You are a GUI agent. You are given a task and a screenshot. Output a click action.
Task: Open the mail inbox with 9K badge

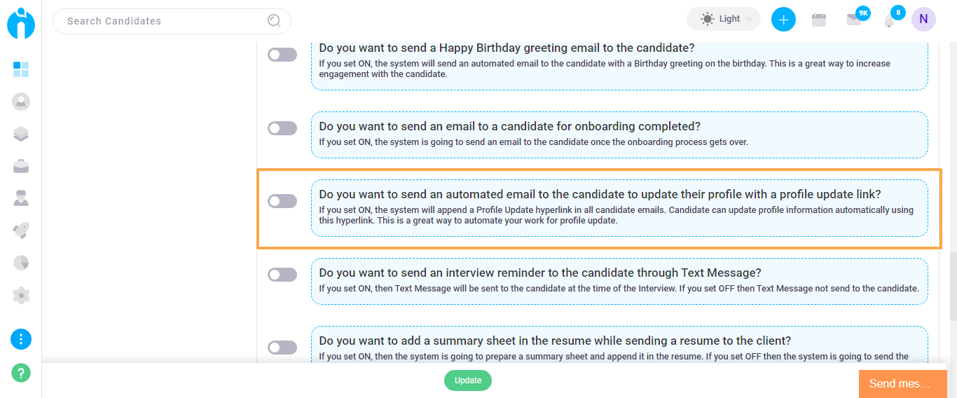coord(854,20)
